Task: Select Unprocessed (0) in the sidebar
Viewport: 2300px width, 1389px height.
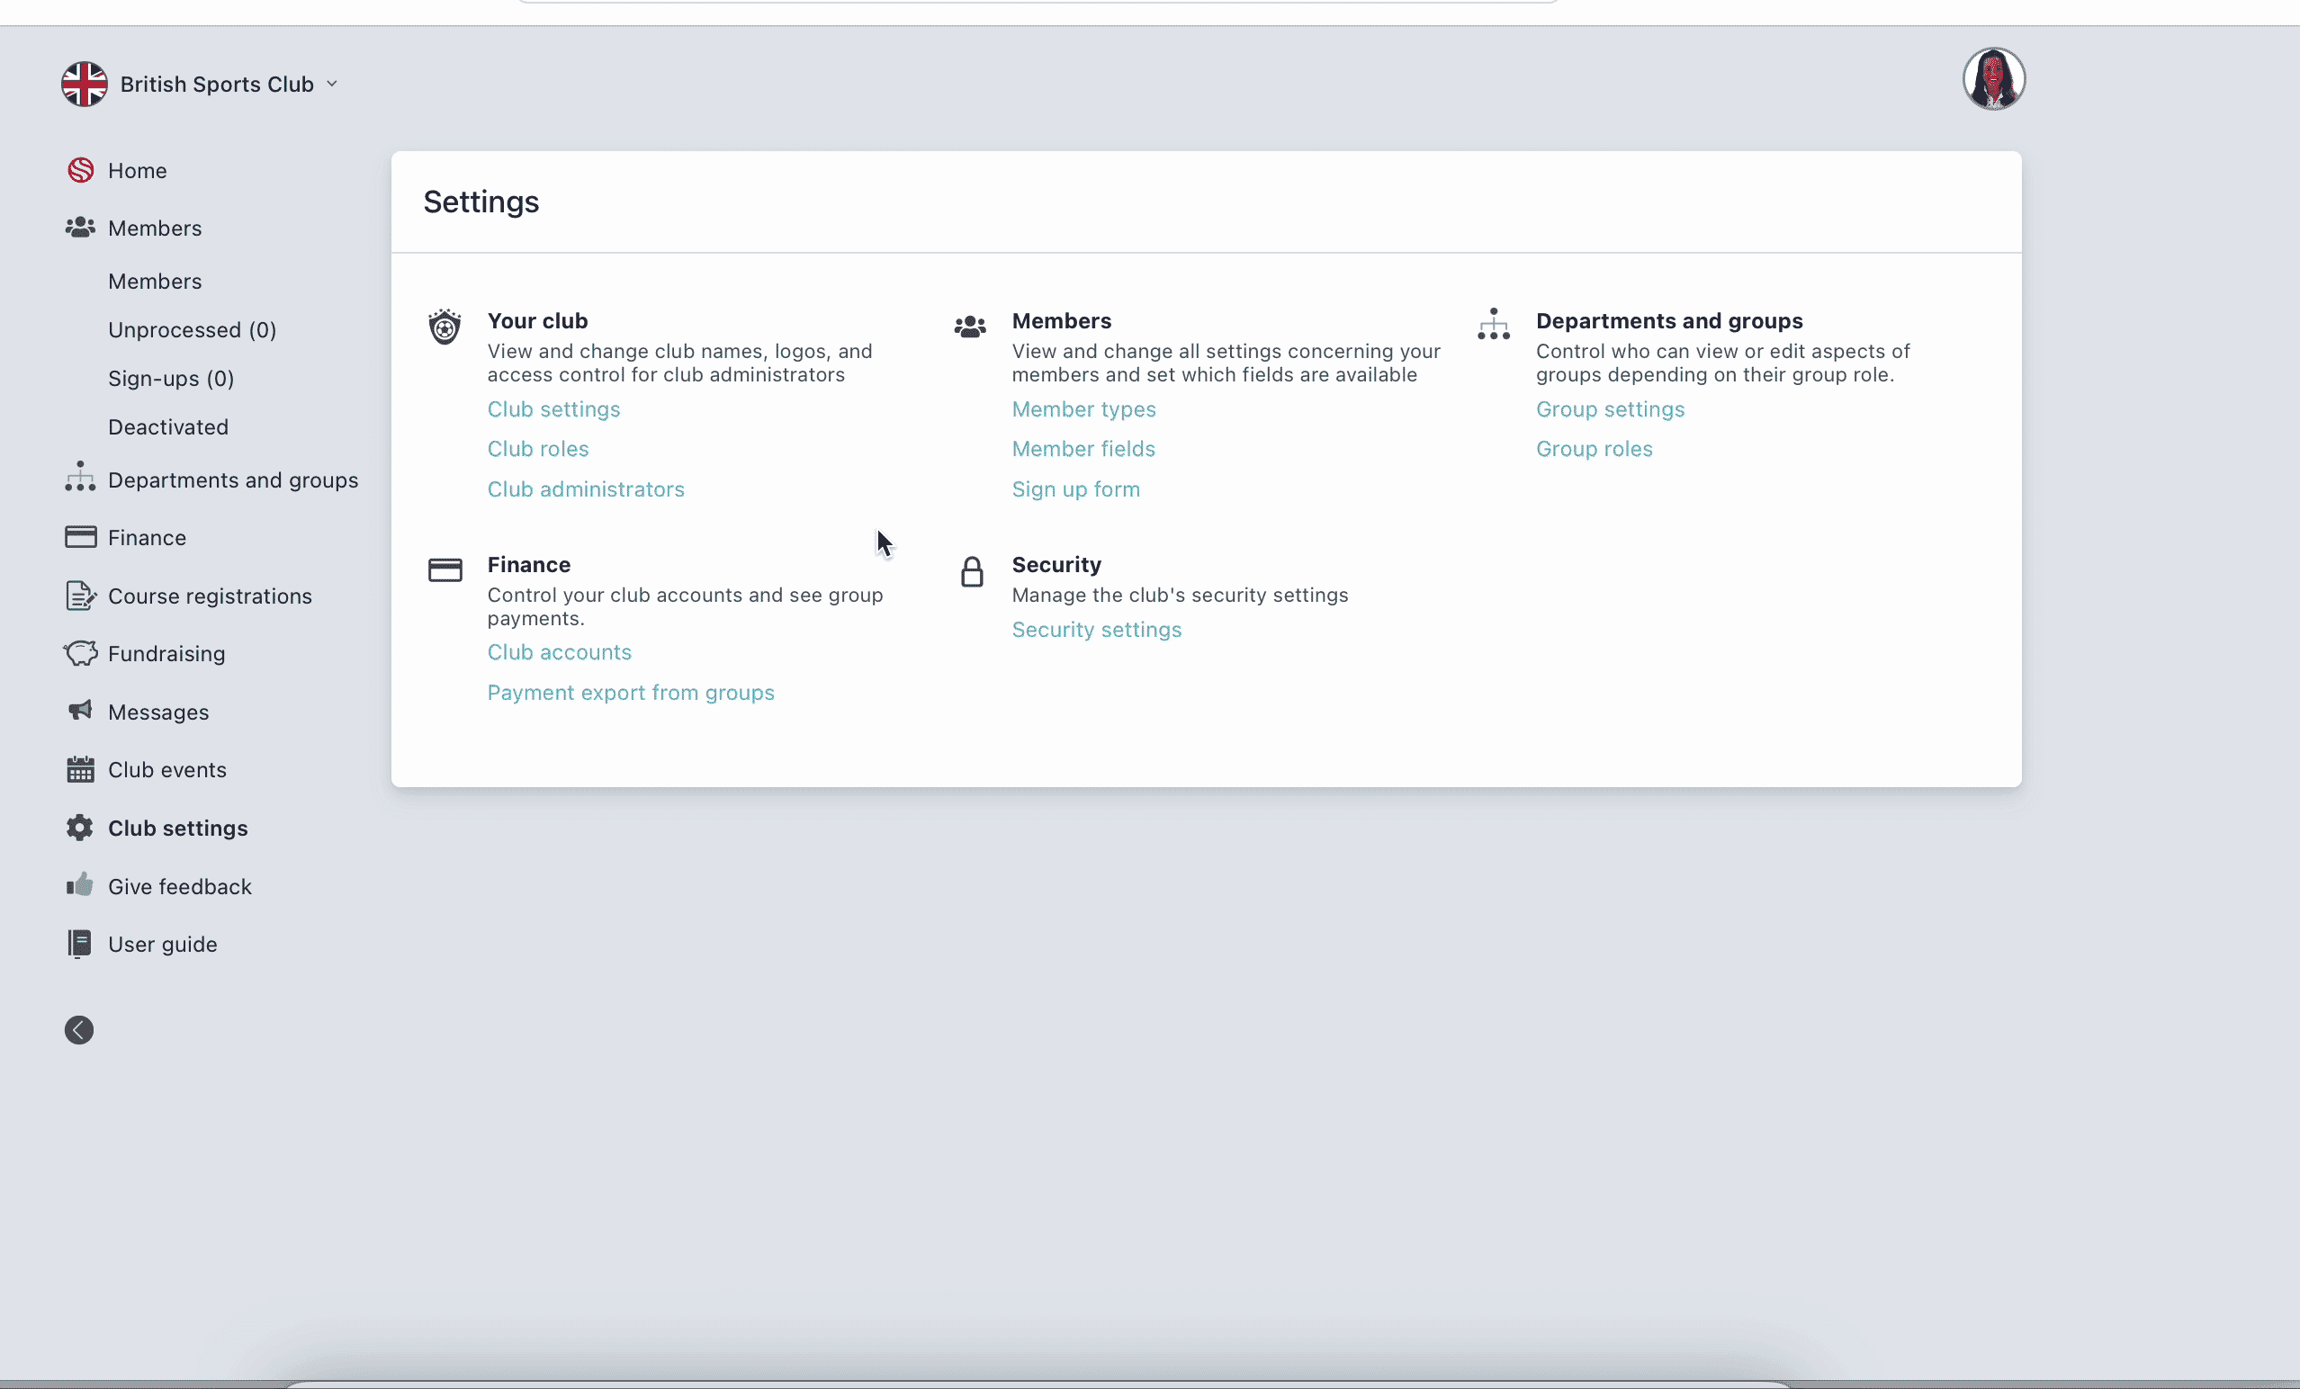Action: click(192, 329)
